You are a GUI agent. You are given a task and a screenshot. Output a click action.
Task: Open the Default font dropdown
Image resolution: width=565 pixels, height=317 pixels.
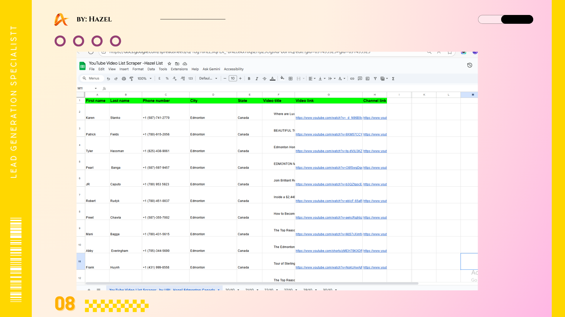click(208, 78)
